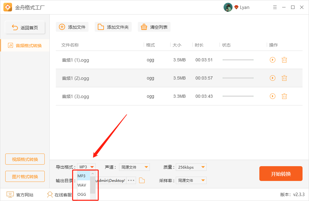Select OGG as export format
The width and height of the screenshot is (309, 201).
click(81, 194)
